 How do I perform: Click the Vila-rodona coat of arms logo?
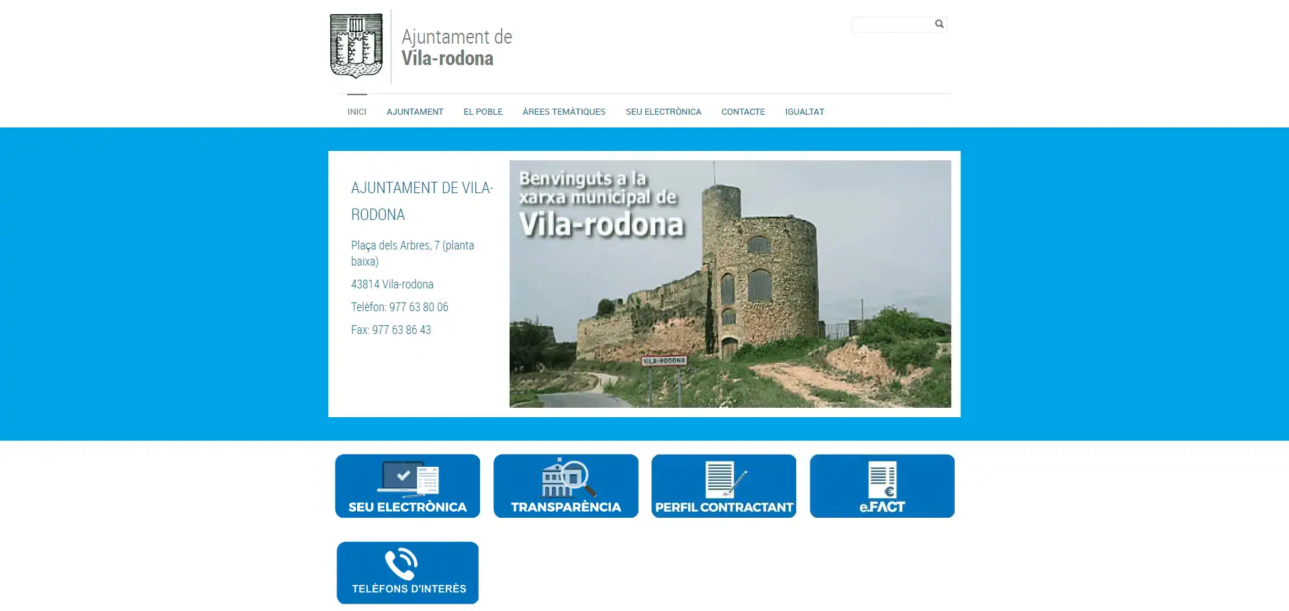pos(356,46)
